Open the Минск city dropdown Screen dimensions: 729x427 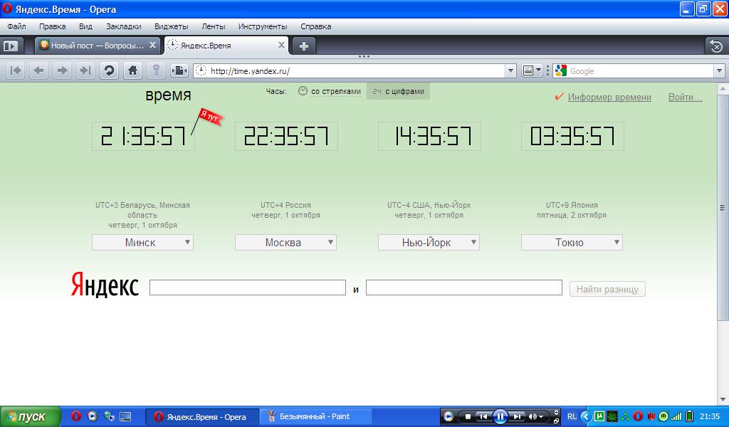142,242
